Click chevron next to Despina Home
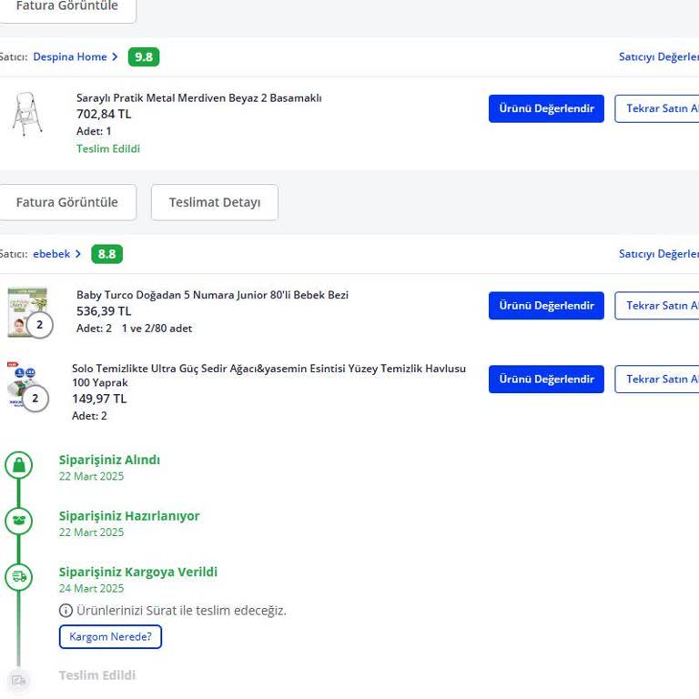Screen dimensions: 699x699 (115, 57)
